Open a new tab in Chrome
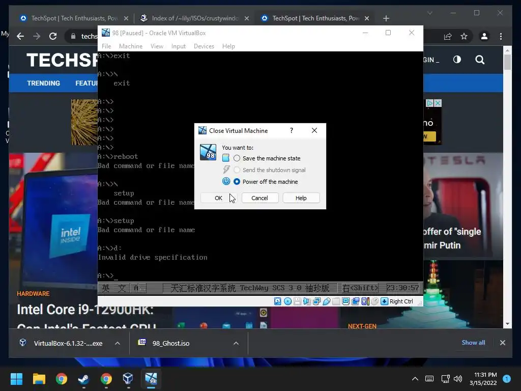 click(386, 18)
